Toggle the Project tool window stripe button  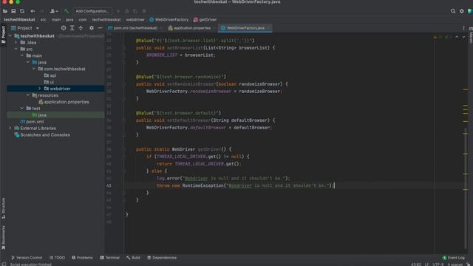pos(3,35)
